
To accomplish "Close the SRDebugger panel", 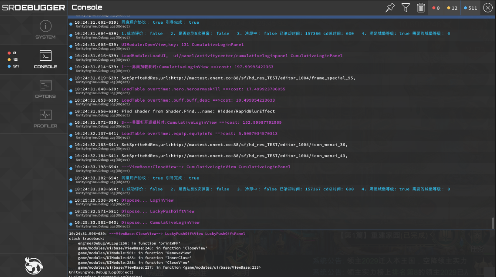I will coord(488,7).
